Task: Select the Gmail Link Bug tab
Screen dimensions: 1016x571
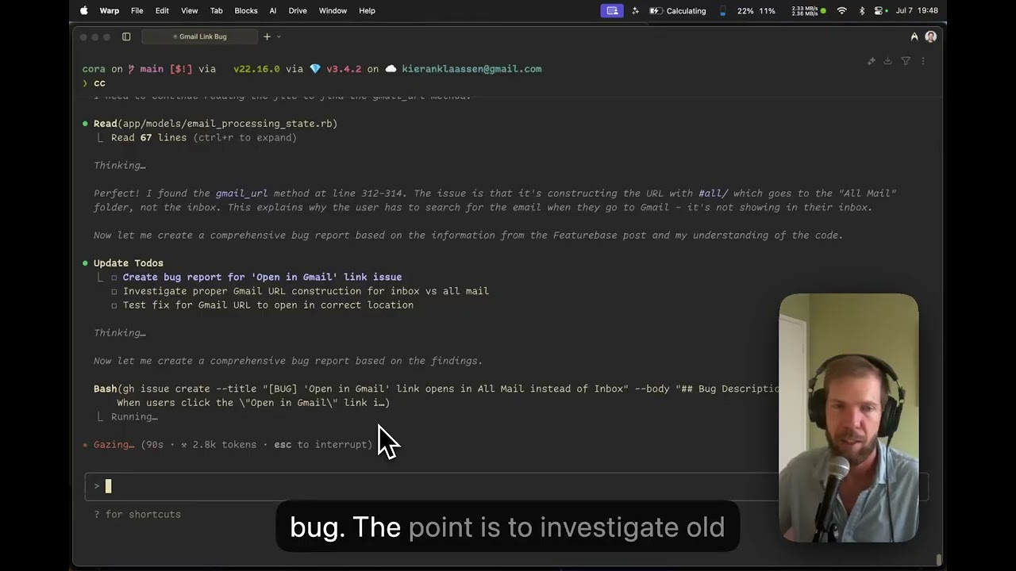Action: (200, 36)
